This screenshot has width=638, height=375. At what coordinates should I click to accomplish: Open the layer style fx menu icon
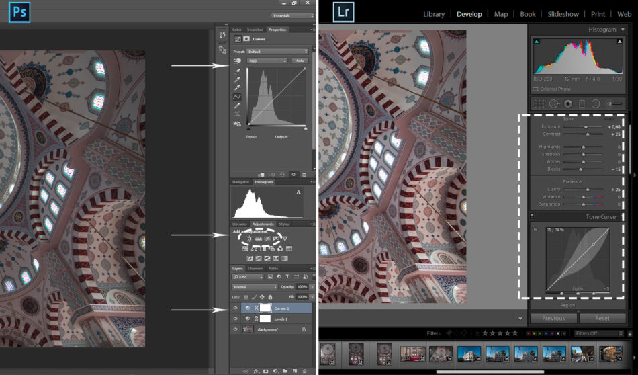coord(257,370)
